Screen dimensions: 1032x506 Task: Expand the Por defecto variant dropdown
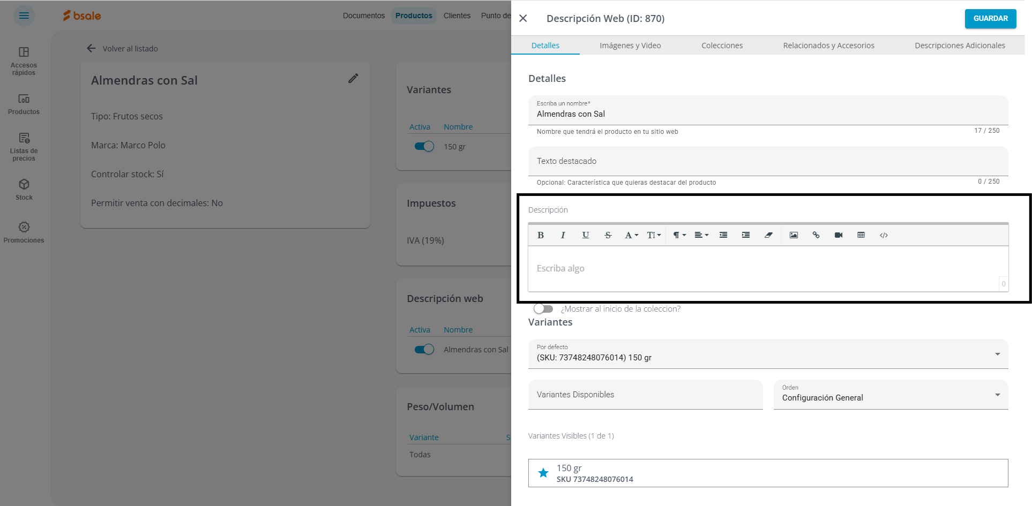768,354
